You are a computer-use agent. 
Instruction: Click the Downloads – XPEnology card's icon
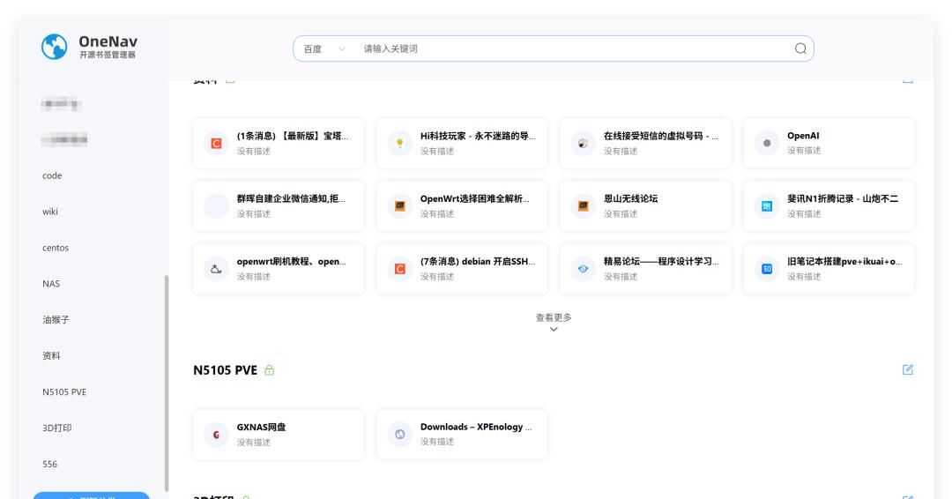pos(399,435)
